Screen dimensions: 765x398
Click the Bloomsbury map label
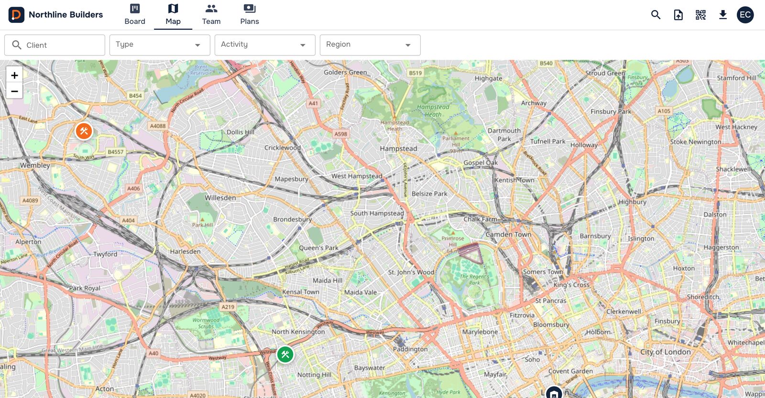551,324
